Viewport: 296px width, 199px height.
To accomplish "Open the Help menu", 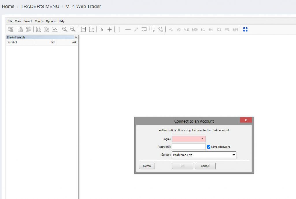I will point(62,21).
